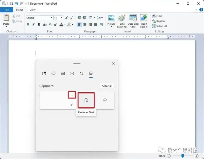
Task: Collapse the ribbon with the chevron
Action: click(x=196, y=10)
